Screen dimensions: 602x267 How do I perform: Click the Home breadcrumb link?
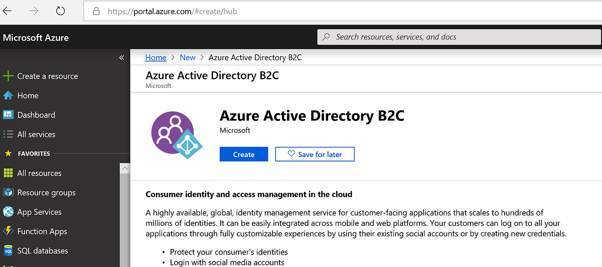[156, 58]
